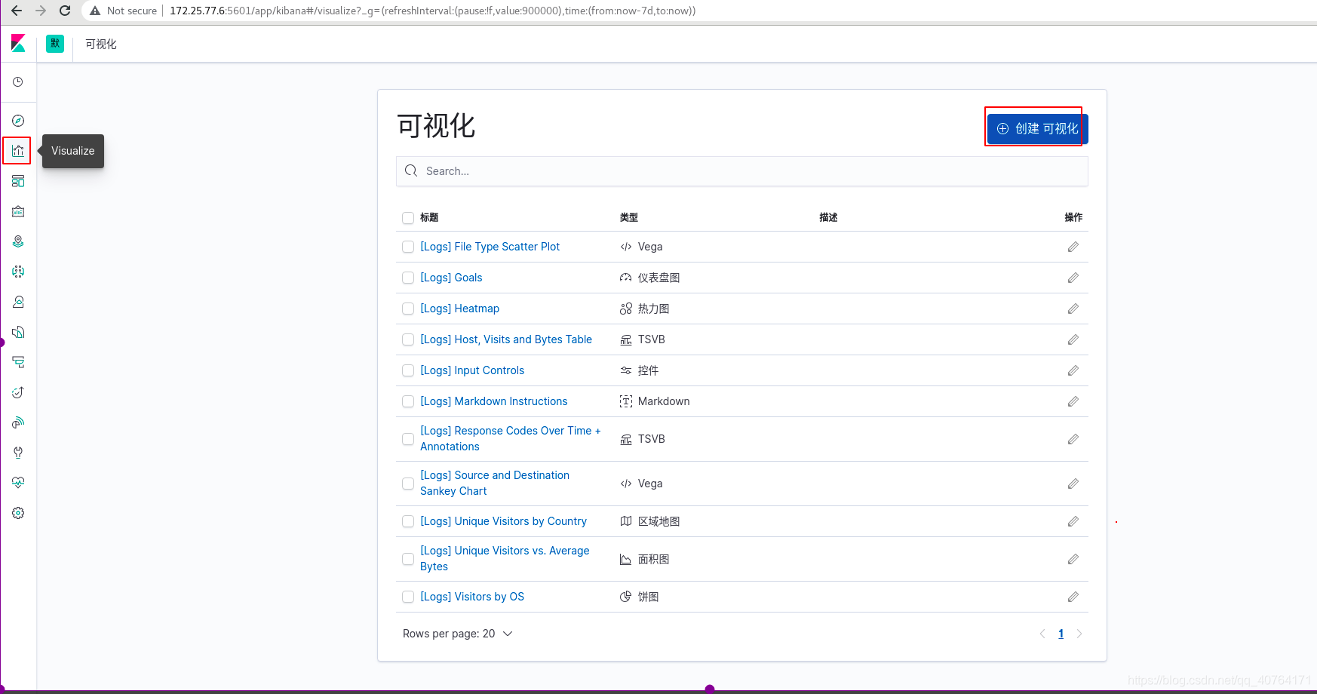Check the [Logs] Goals row checkbox
This screenshot has height=694, width=1317.
tap(408, 278)
